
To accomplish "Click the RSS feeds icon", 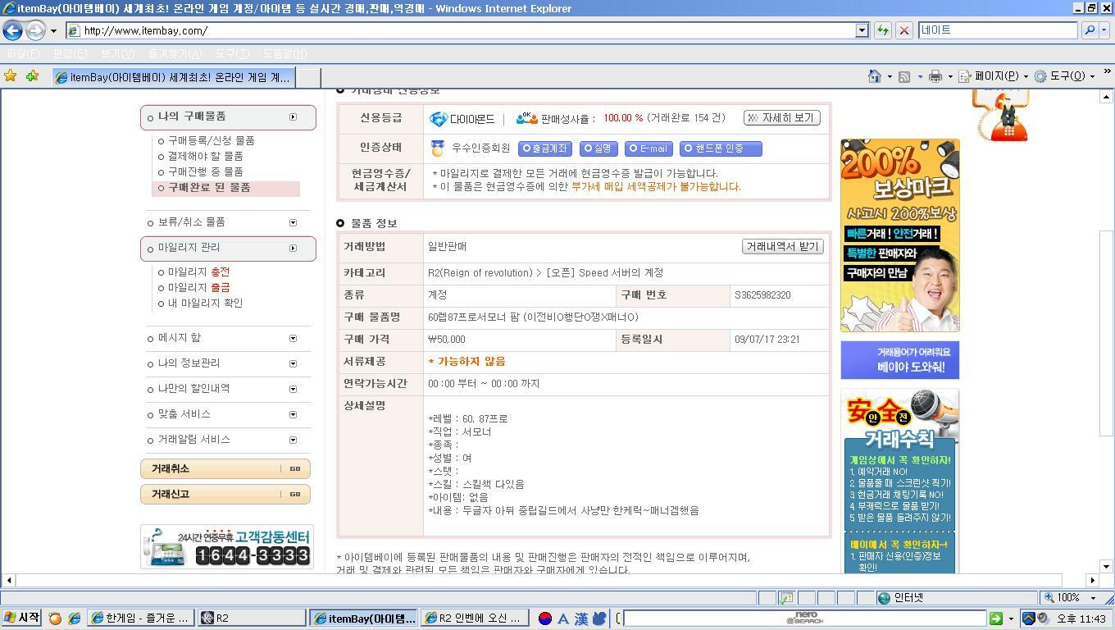I will click(x=904, y=76).
